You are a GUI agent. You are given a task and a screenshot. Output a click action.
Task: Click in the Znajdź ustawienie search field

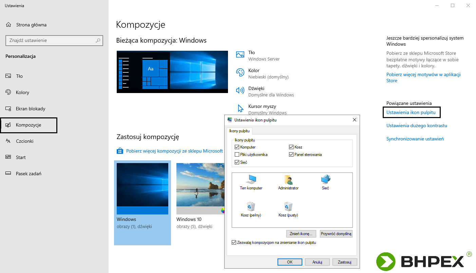54,40
